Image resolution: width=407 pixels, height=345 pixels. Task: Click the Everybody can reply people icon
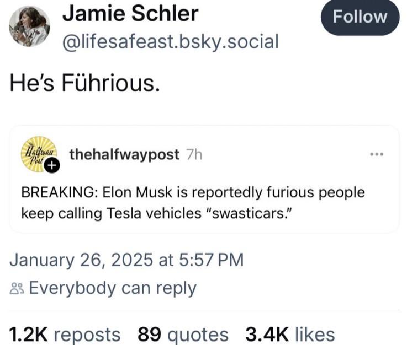(x=17, y=288)
